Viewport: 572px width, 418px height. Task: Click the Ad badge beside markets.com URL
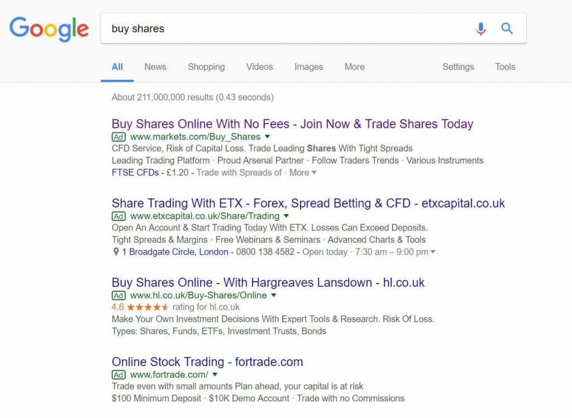pyautogui.click(x=118, y=137)
